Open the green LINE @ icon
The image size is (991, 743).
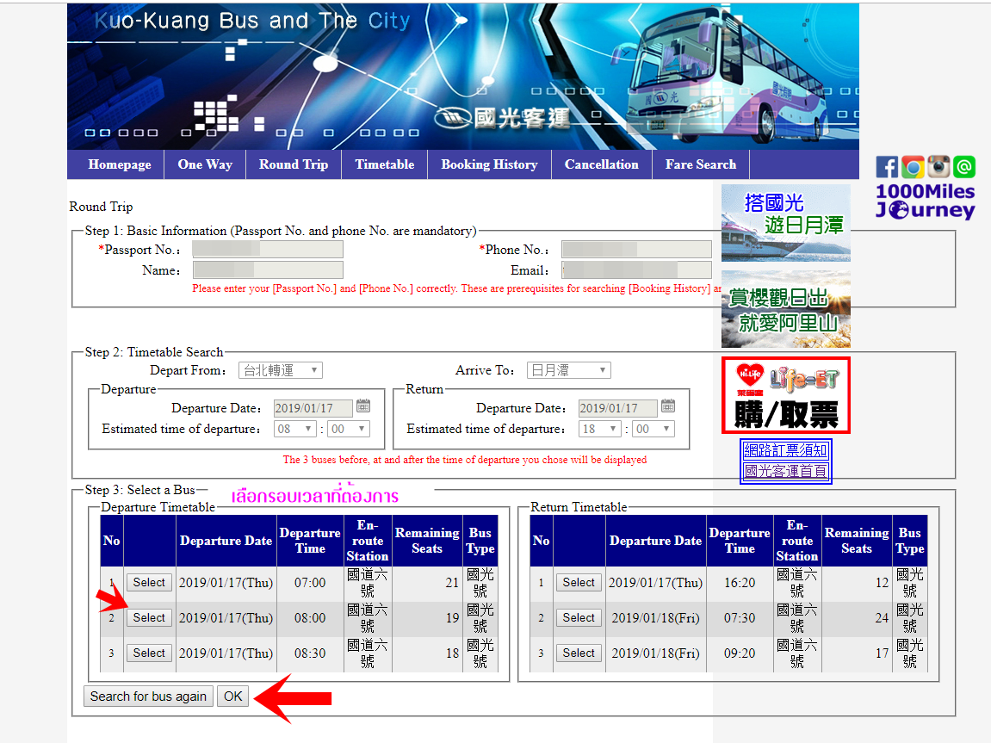click(964, 167)
